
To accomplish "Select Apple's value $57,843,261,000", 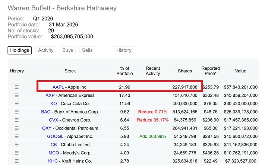I will pos(241,87).
